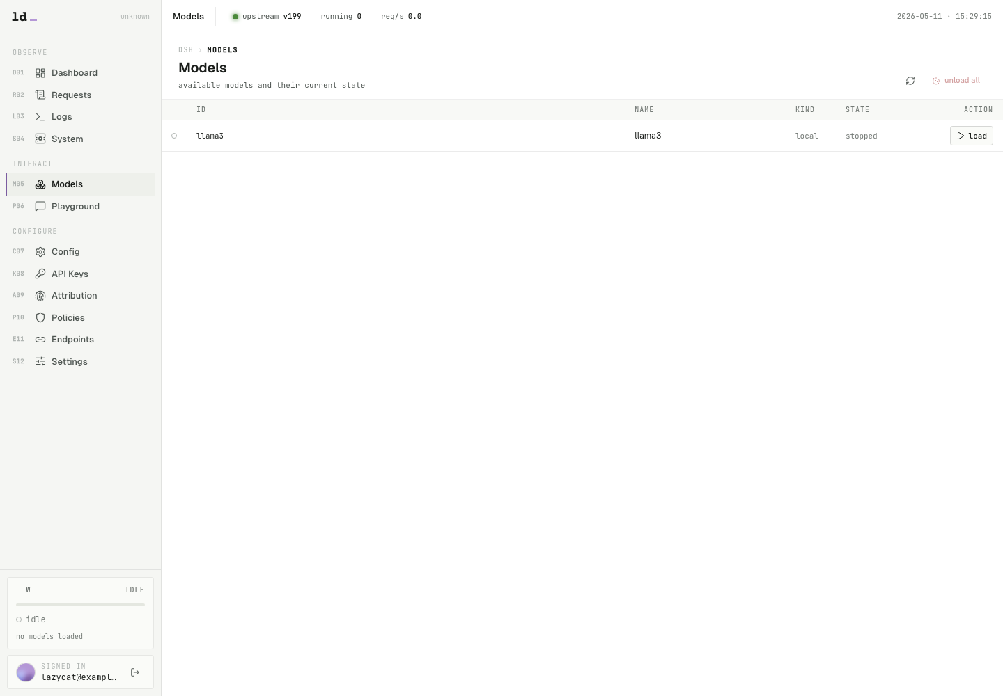Go to API Keys
This screenshot has height=696, width=1003.
[x=81, y=274]
